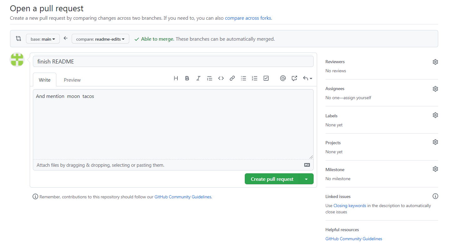Open the Labels settings gear
The height and width of the screenshot is (244, 452).
point(435,115)
